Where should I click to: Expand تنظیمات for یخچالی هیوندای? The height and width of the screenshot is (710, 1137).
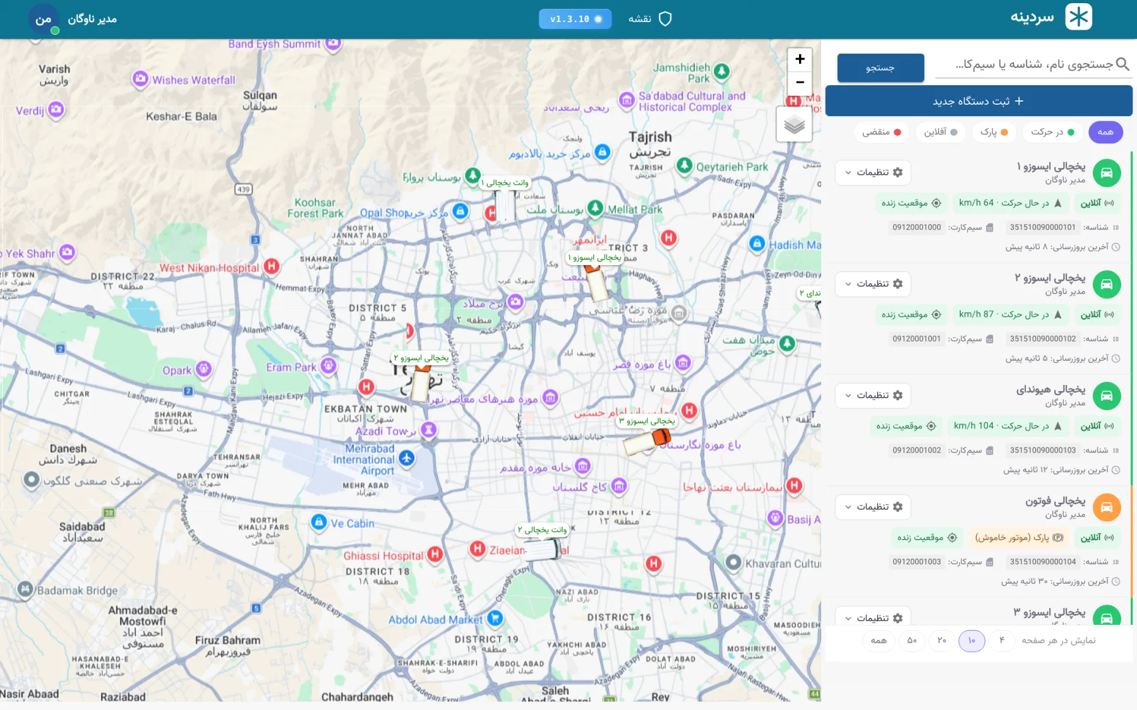coord(873,396)
